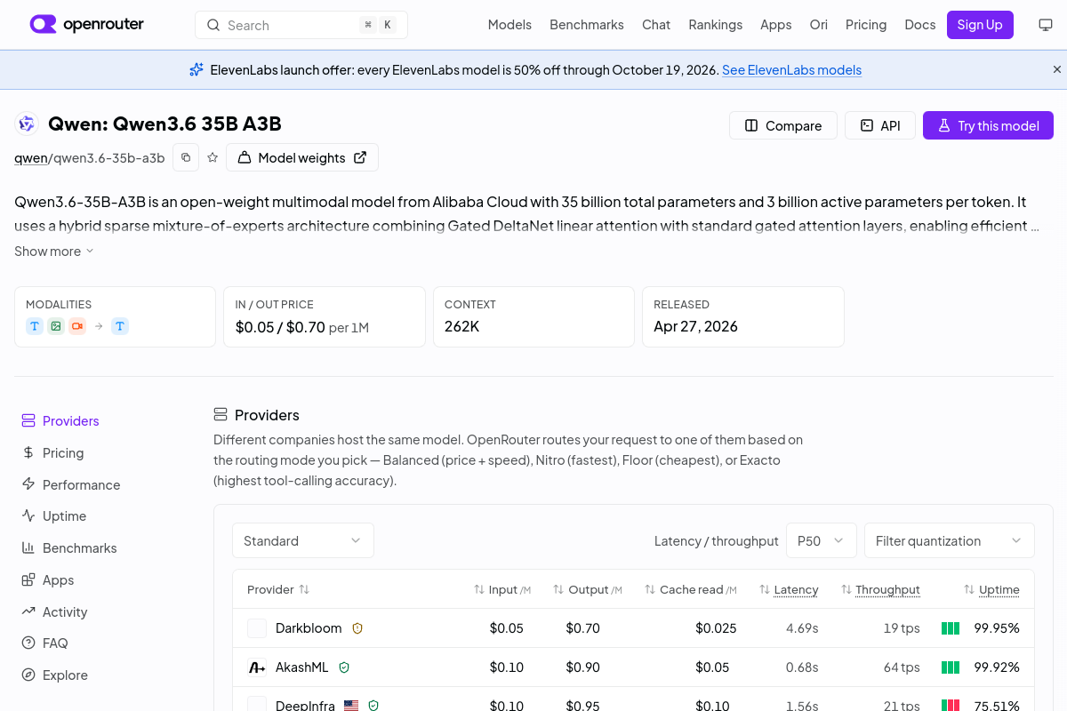
Task: Click the Activity trend icon
Action: tap(28, 611)
